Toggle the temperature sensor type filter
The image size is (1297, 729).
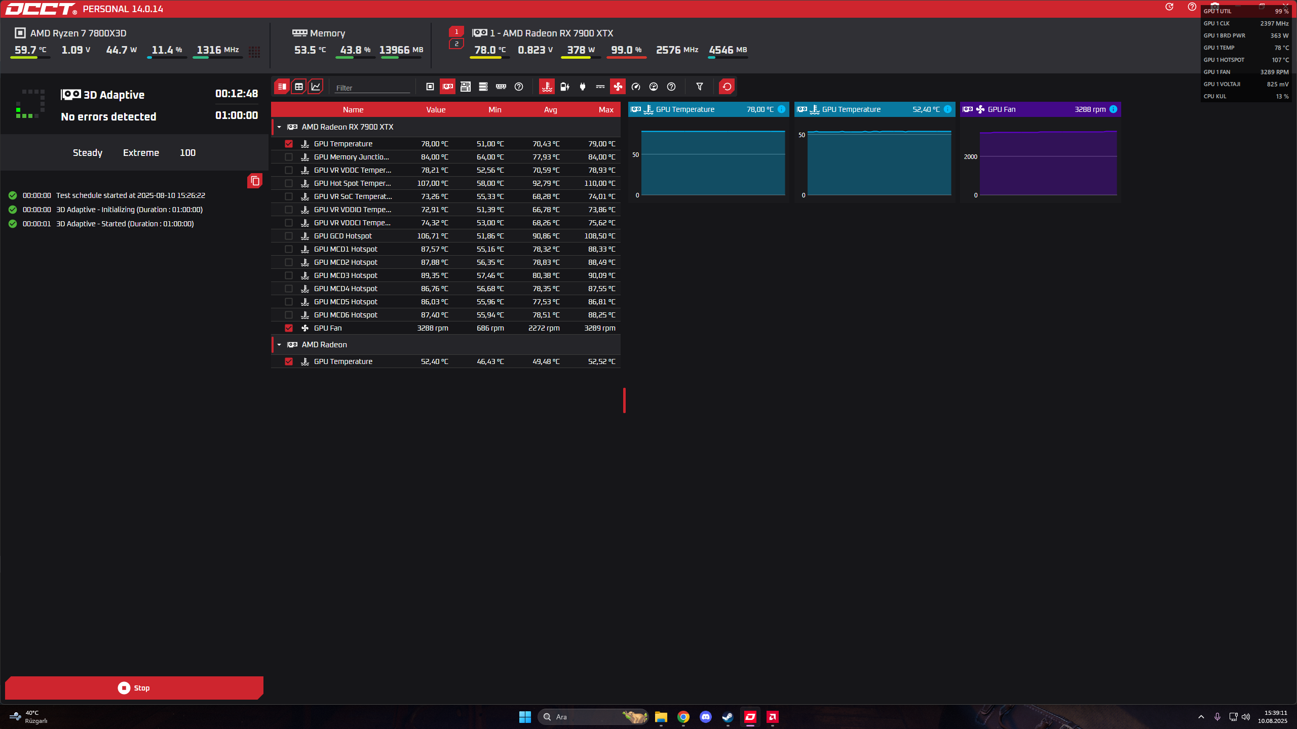[x=547, y=87]
